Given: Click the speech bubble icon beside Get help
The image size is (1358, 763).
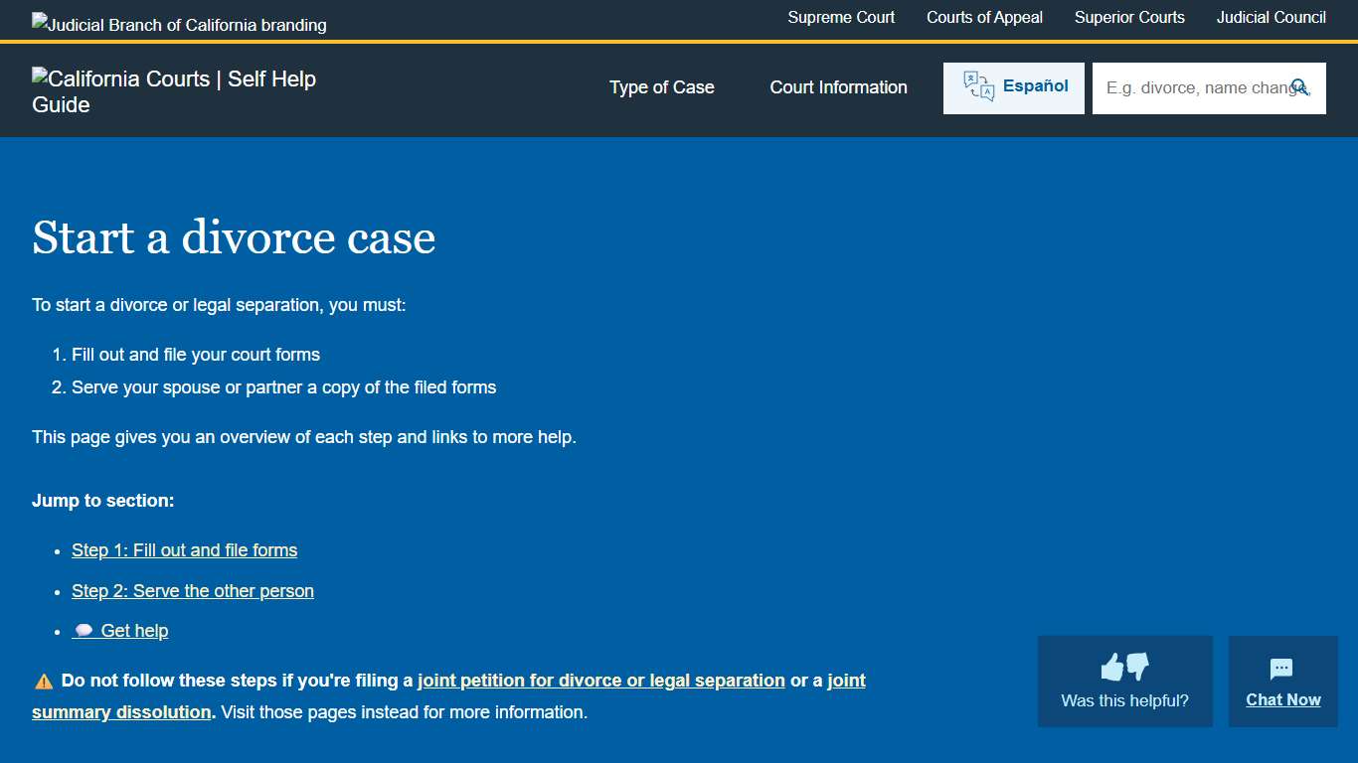Looking at the screenshot, I should pos(83,630).
